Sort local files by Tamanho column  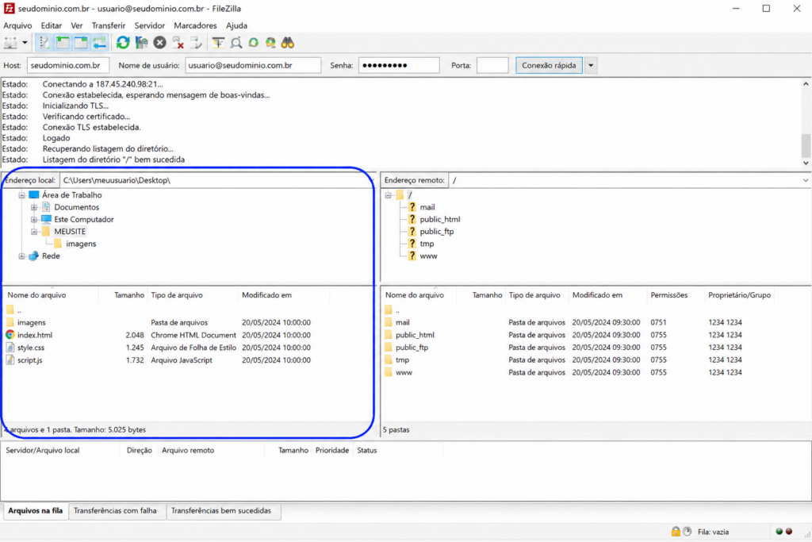click(x=129, y=295)
